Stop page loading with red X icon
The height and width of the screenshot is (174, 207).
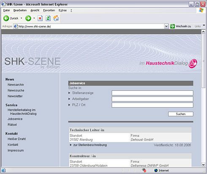pos(40,18)
